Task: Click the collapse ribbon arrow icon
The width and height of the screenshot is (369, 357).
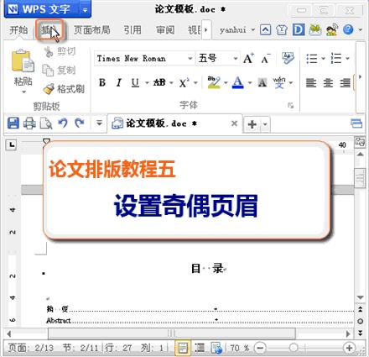Action: click(265, 29)
